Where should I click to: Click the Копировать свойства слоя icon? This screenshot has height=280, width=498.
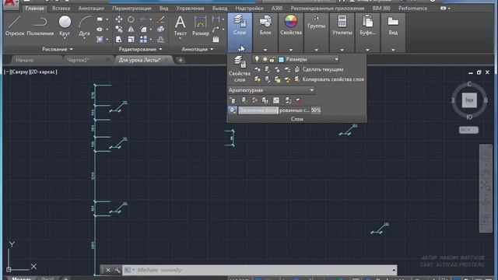pyautogui.click(x=297, y=79)
